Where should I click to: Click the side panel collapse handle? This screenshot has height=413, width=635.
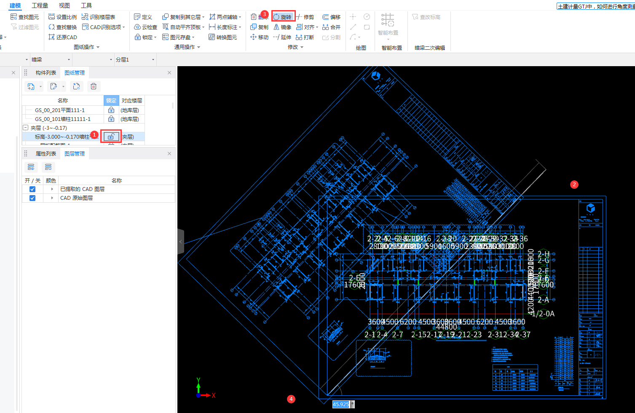pyautogui.click(x=181, y=241)
